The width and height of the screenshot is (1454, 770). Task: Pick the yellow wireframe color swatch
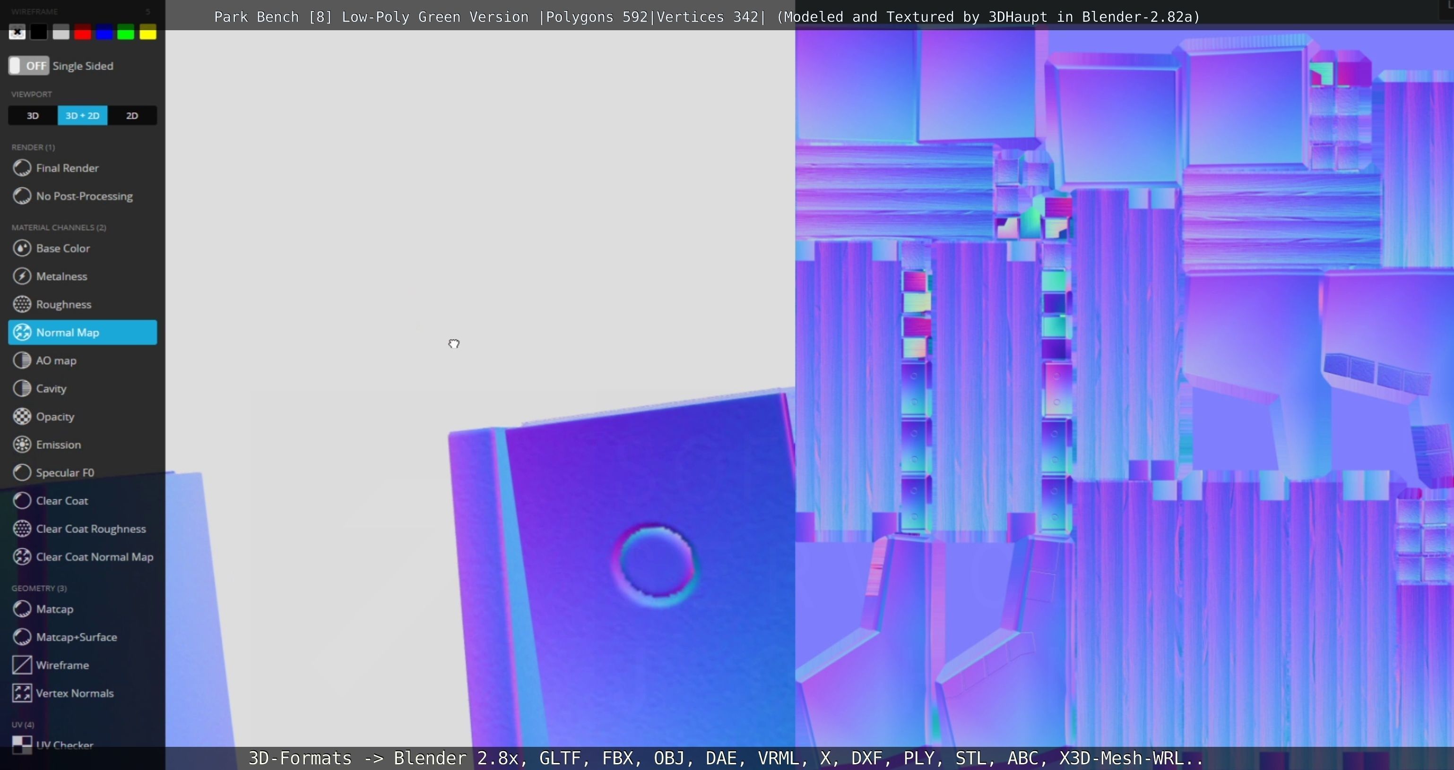(x=148, y=33)
